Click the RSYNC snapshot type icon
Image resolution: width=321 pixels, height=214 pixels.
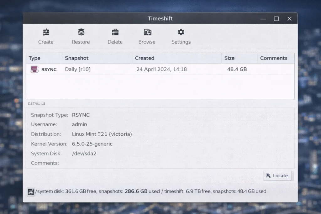click(34, 69)
